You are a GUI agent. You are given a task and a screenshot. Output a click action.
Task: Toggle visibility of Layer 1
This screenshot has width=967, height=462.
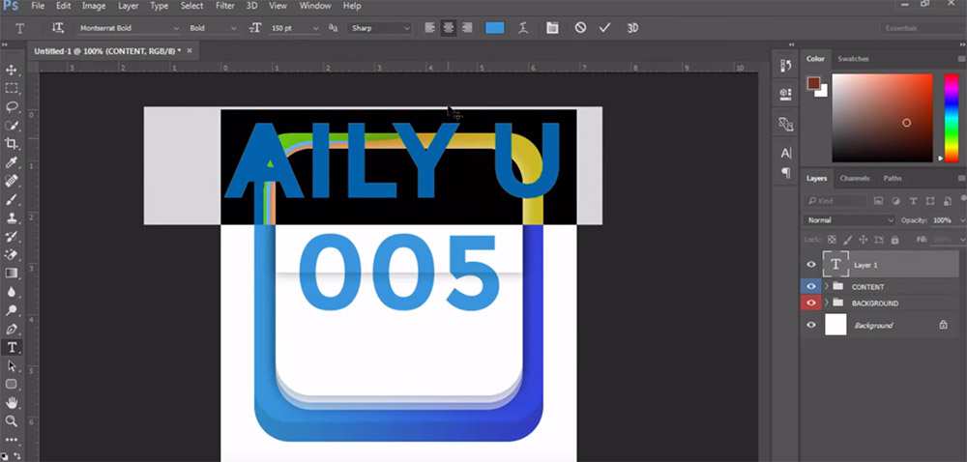[x=811, y=265]
